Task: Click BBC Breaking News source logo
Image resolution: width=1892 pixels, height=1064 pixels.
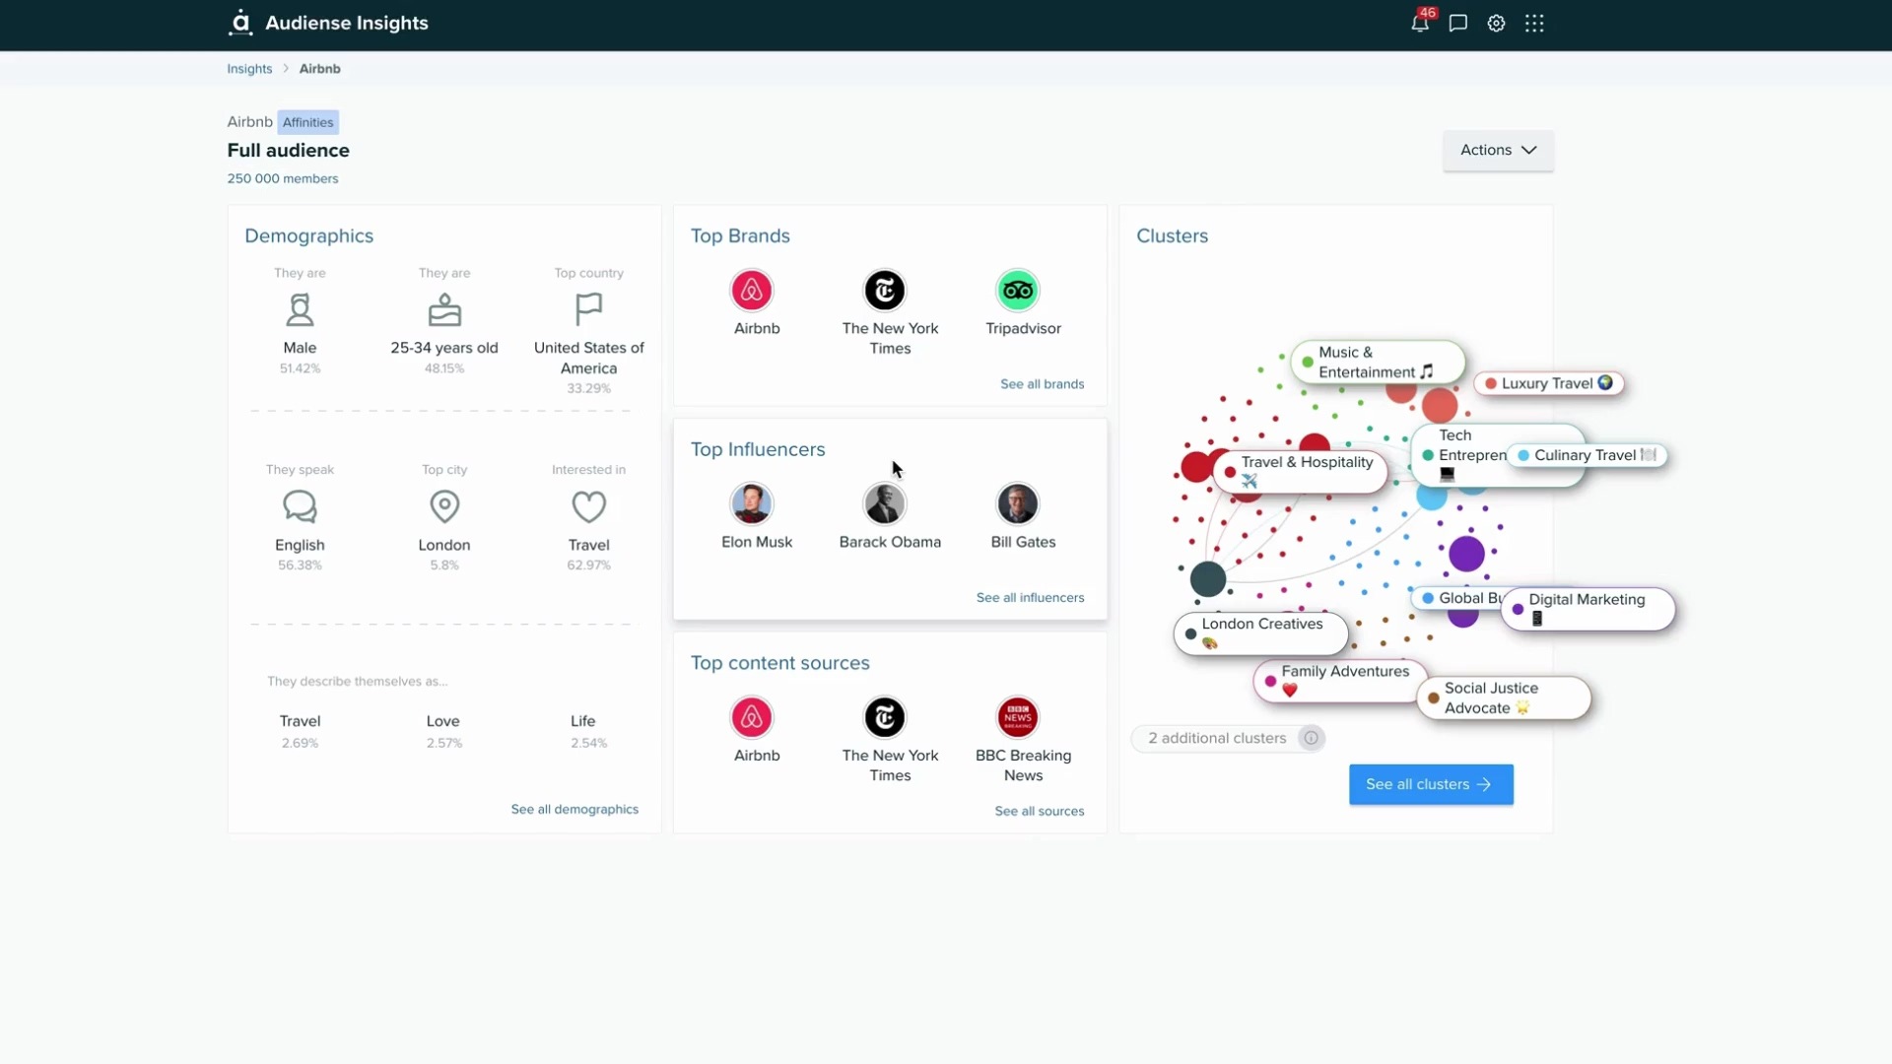Action: pyautogui.click(x=1018, y=717)
